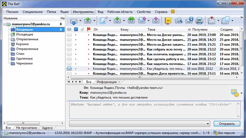Sort by attachment paperclip column
Viewport: 246px width, 138px height.
(82, 29)
